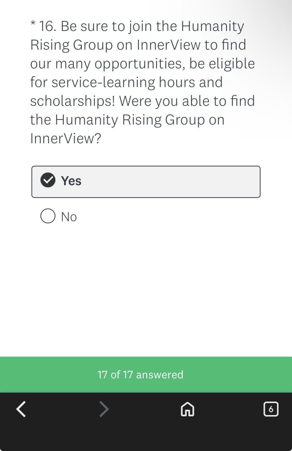Tap the No option label text
Image resolution: width=292 pixels, height=451 pixels.
[69, 217]
